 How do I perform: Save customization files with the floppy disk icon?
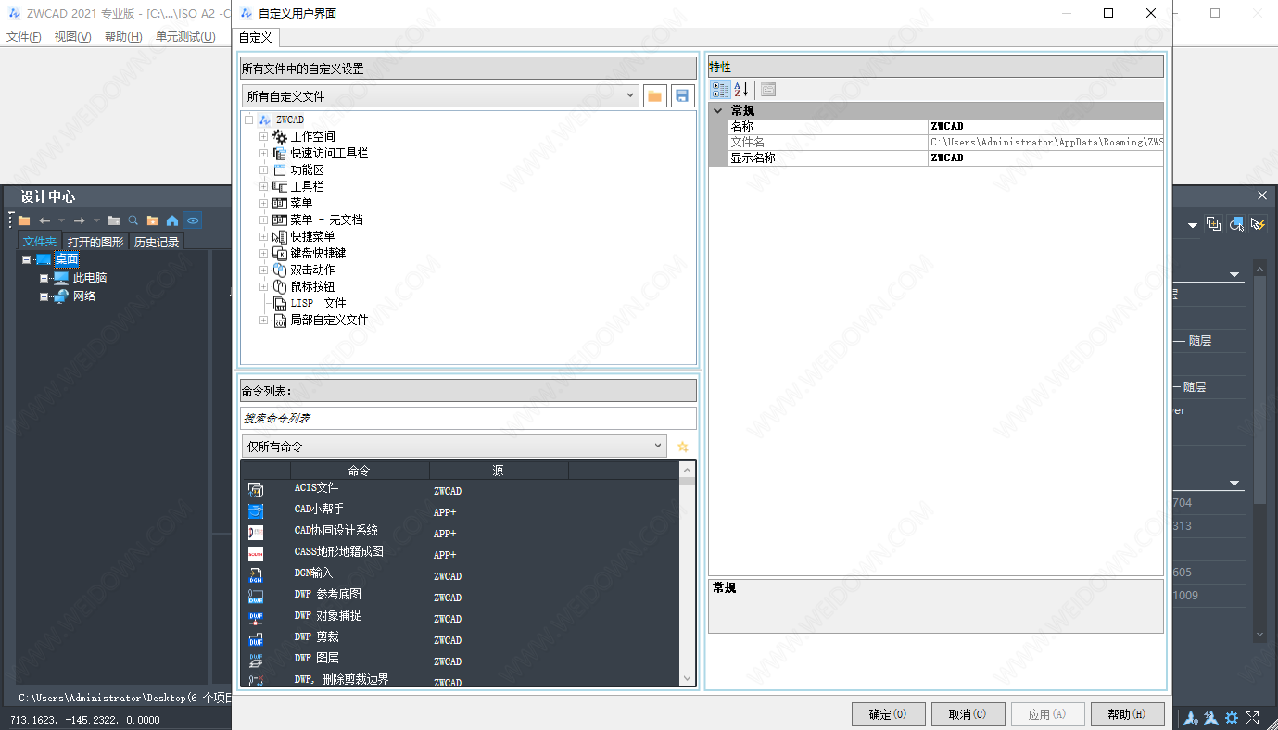683,96
